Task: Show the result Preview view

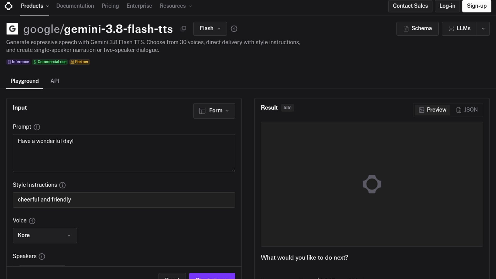Action: pos(432,110)
